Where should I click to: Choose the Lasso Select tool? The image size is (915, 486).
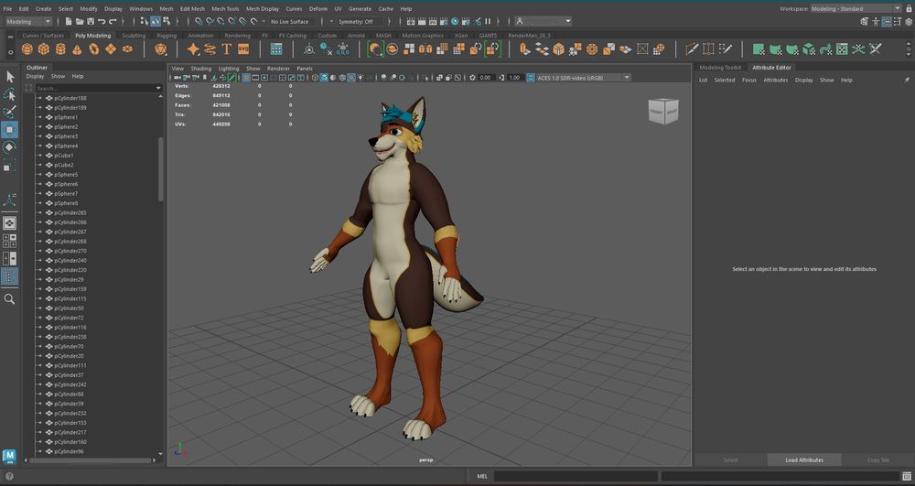(10, 94)
